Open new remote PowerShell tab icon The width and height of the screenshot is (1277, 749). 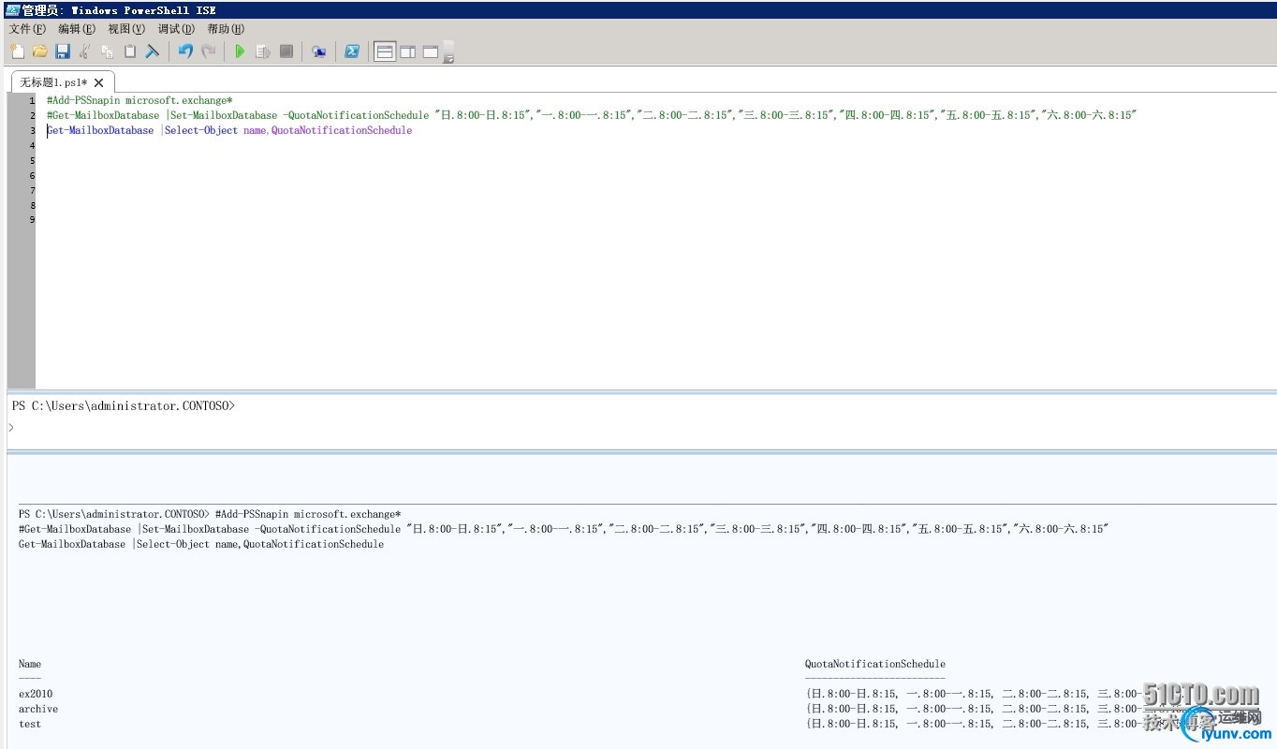pos(319,51)
